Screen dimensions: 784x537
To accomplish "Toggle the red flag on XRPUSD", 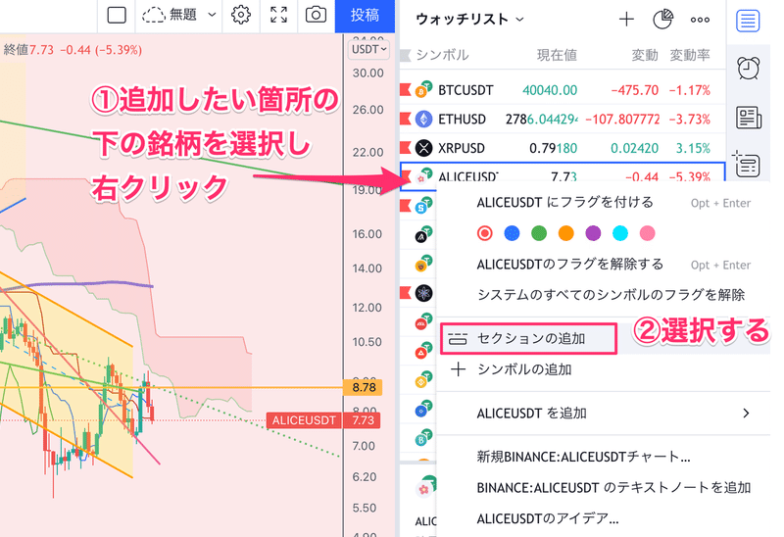I will (405, 148).
